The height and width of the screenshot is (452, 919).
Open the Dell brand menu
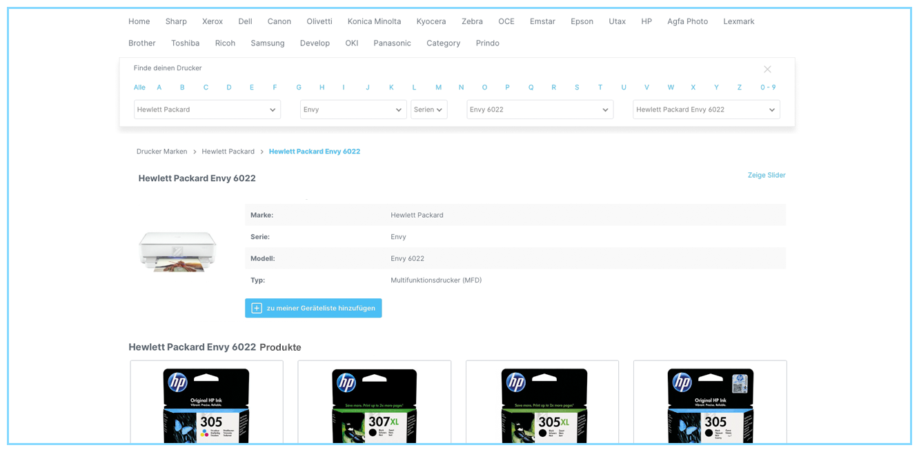pos(245,21)
